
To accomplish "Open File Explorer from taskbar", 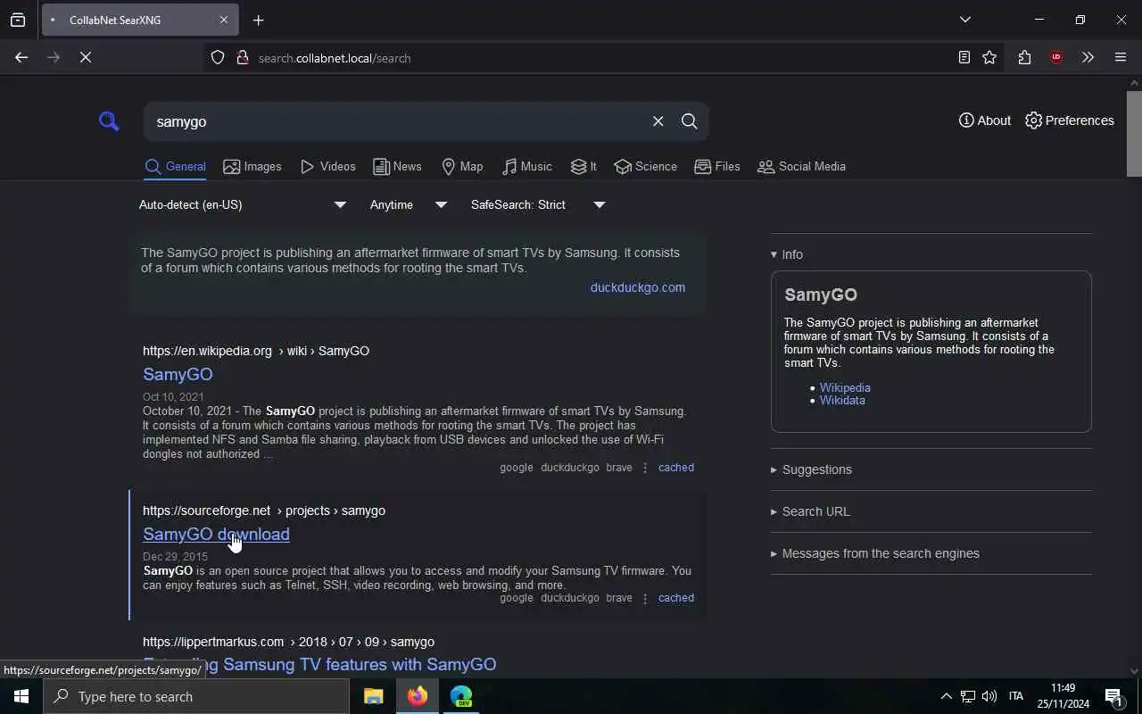I will point(373,696).
